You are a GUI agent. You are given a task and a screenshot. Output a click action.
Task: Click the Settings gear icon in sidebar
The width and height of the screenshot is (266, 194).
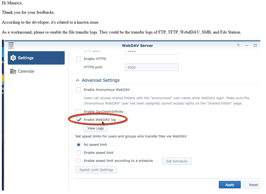(x=13, y=58)
